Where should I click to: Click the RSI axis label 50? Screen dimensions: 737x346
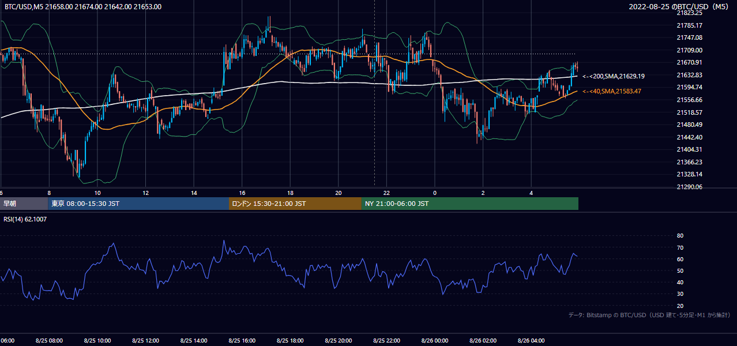680,270
